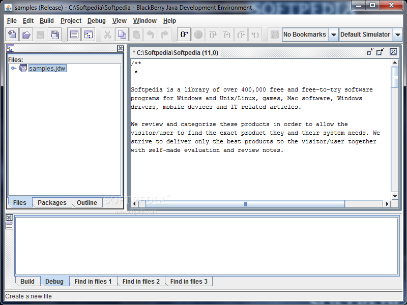Click the editor horizontal scrollbar thumb
Screen dimensions: 407x305
point(245,204)
